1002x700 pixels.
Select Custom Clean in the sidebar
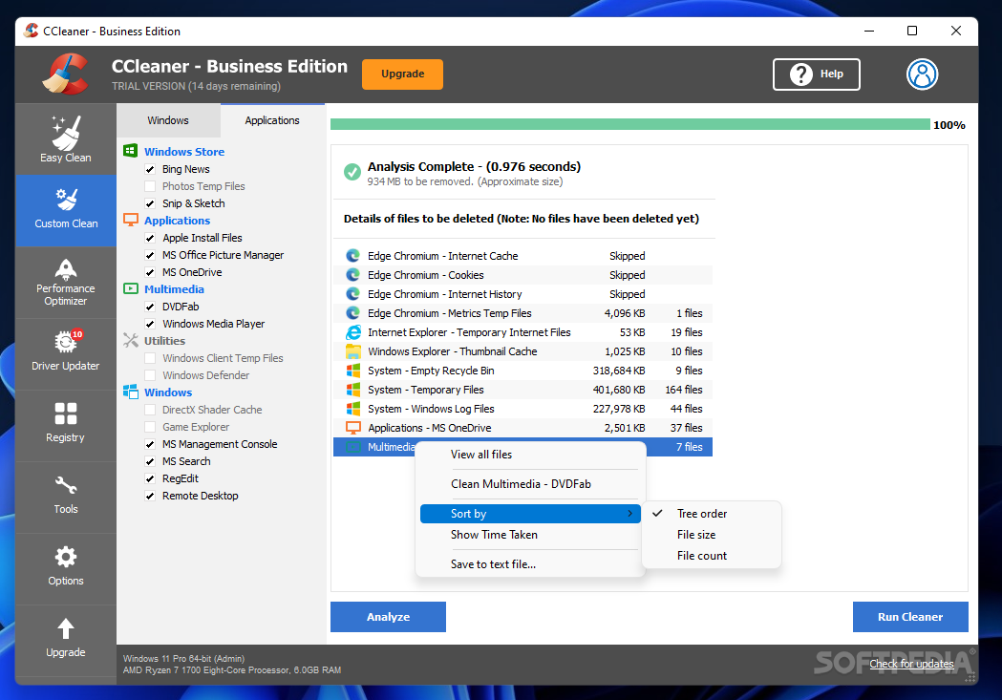(66, 211)
